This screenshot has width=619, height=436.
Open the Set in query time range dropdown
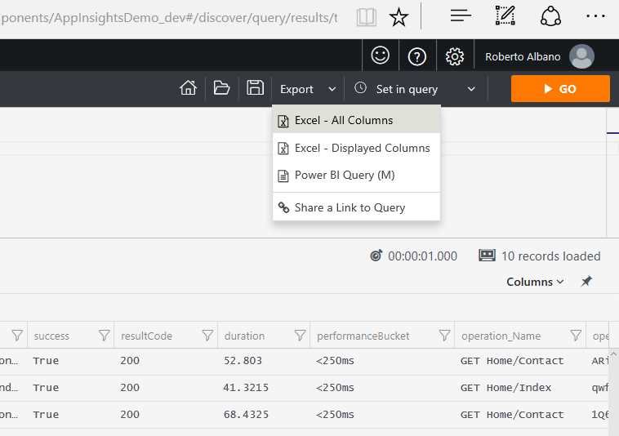(415, 89)
